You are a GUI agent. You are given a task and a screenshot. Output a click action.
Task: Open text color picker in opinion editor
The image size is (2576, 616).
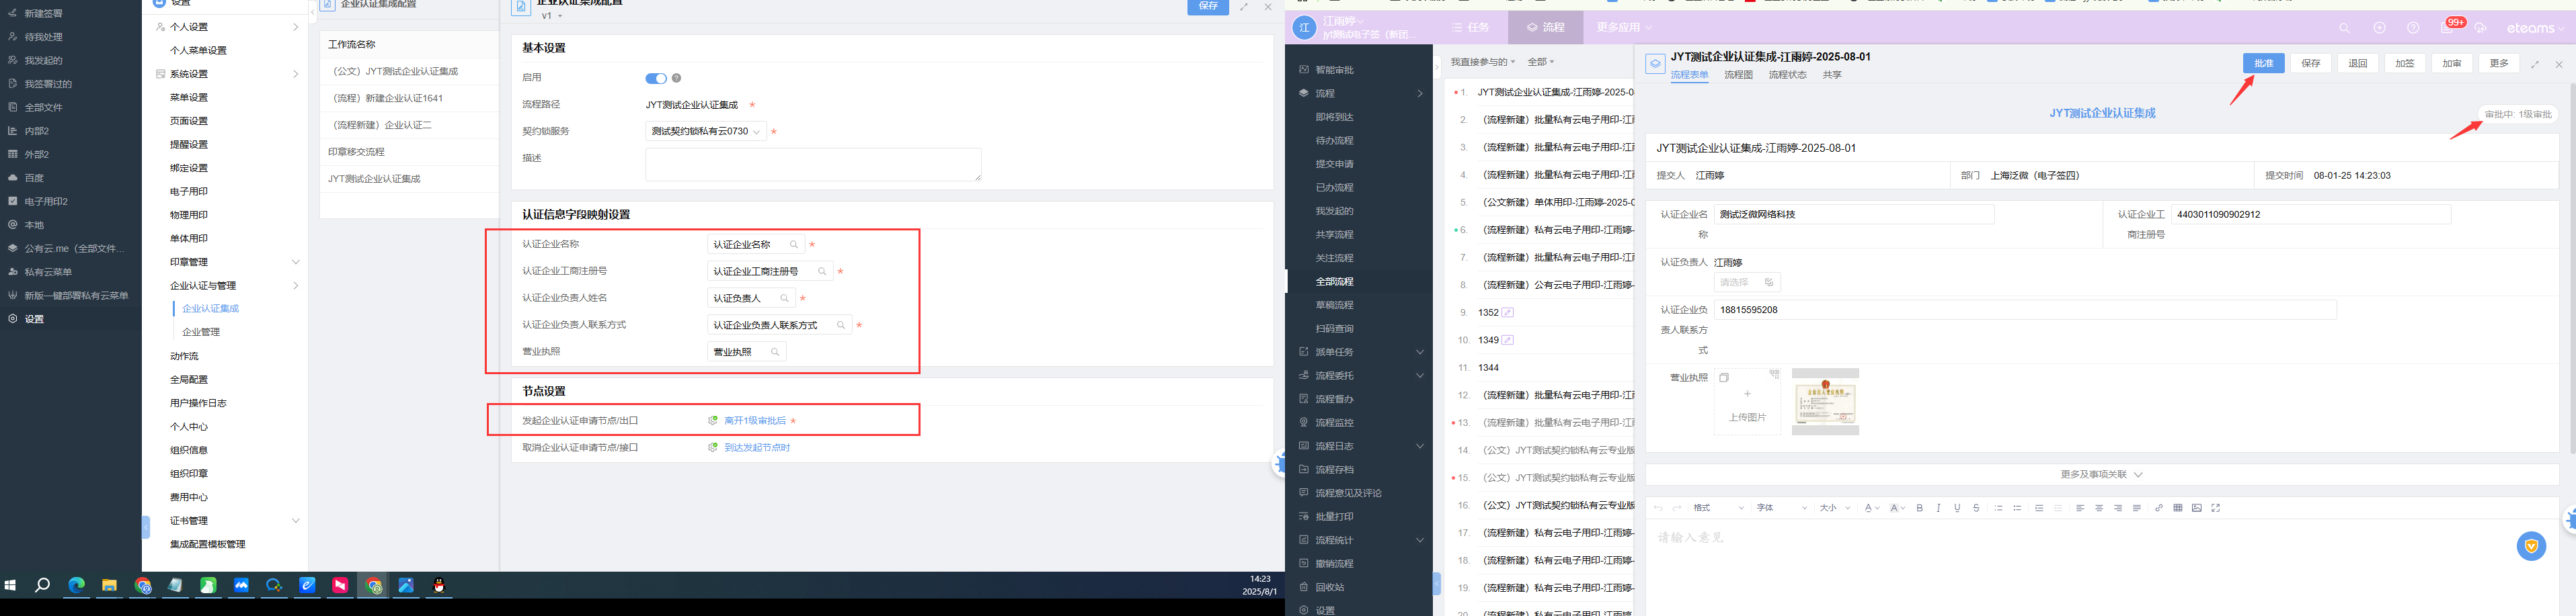pyautogui.click(x=1872, y=508)
